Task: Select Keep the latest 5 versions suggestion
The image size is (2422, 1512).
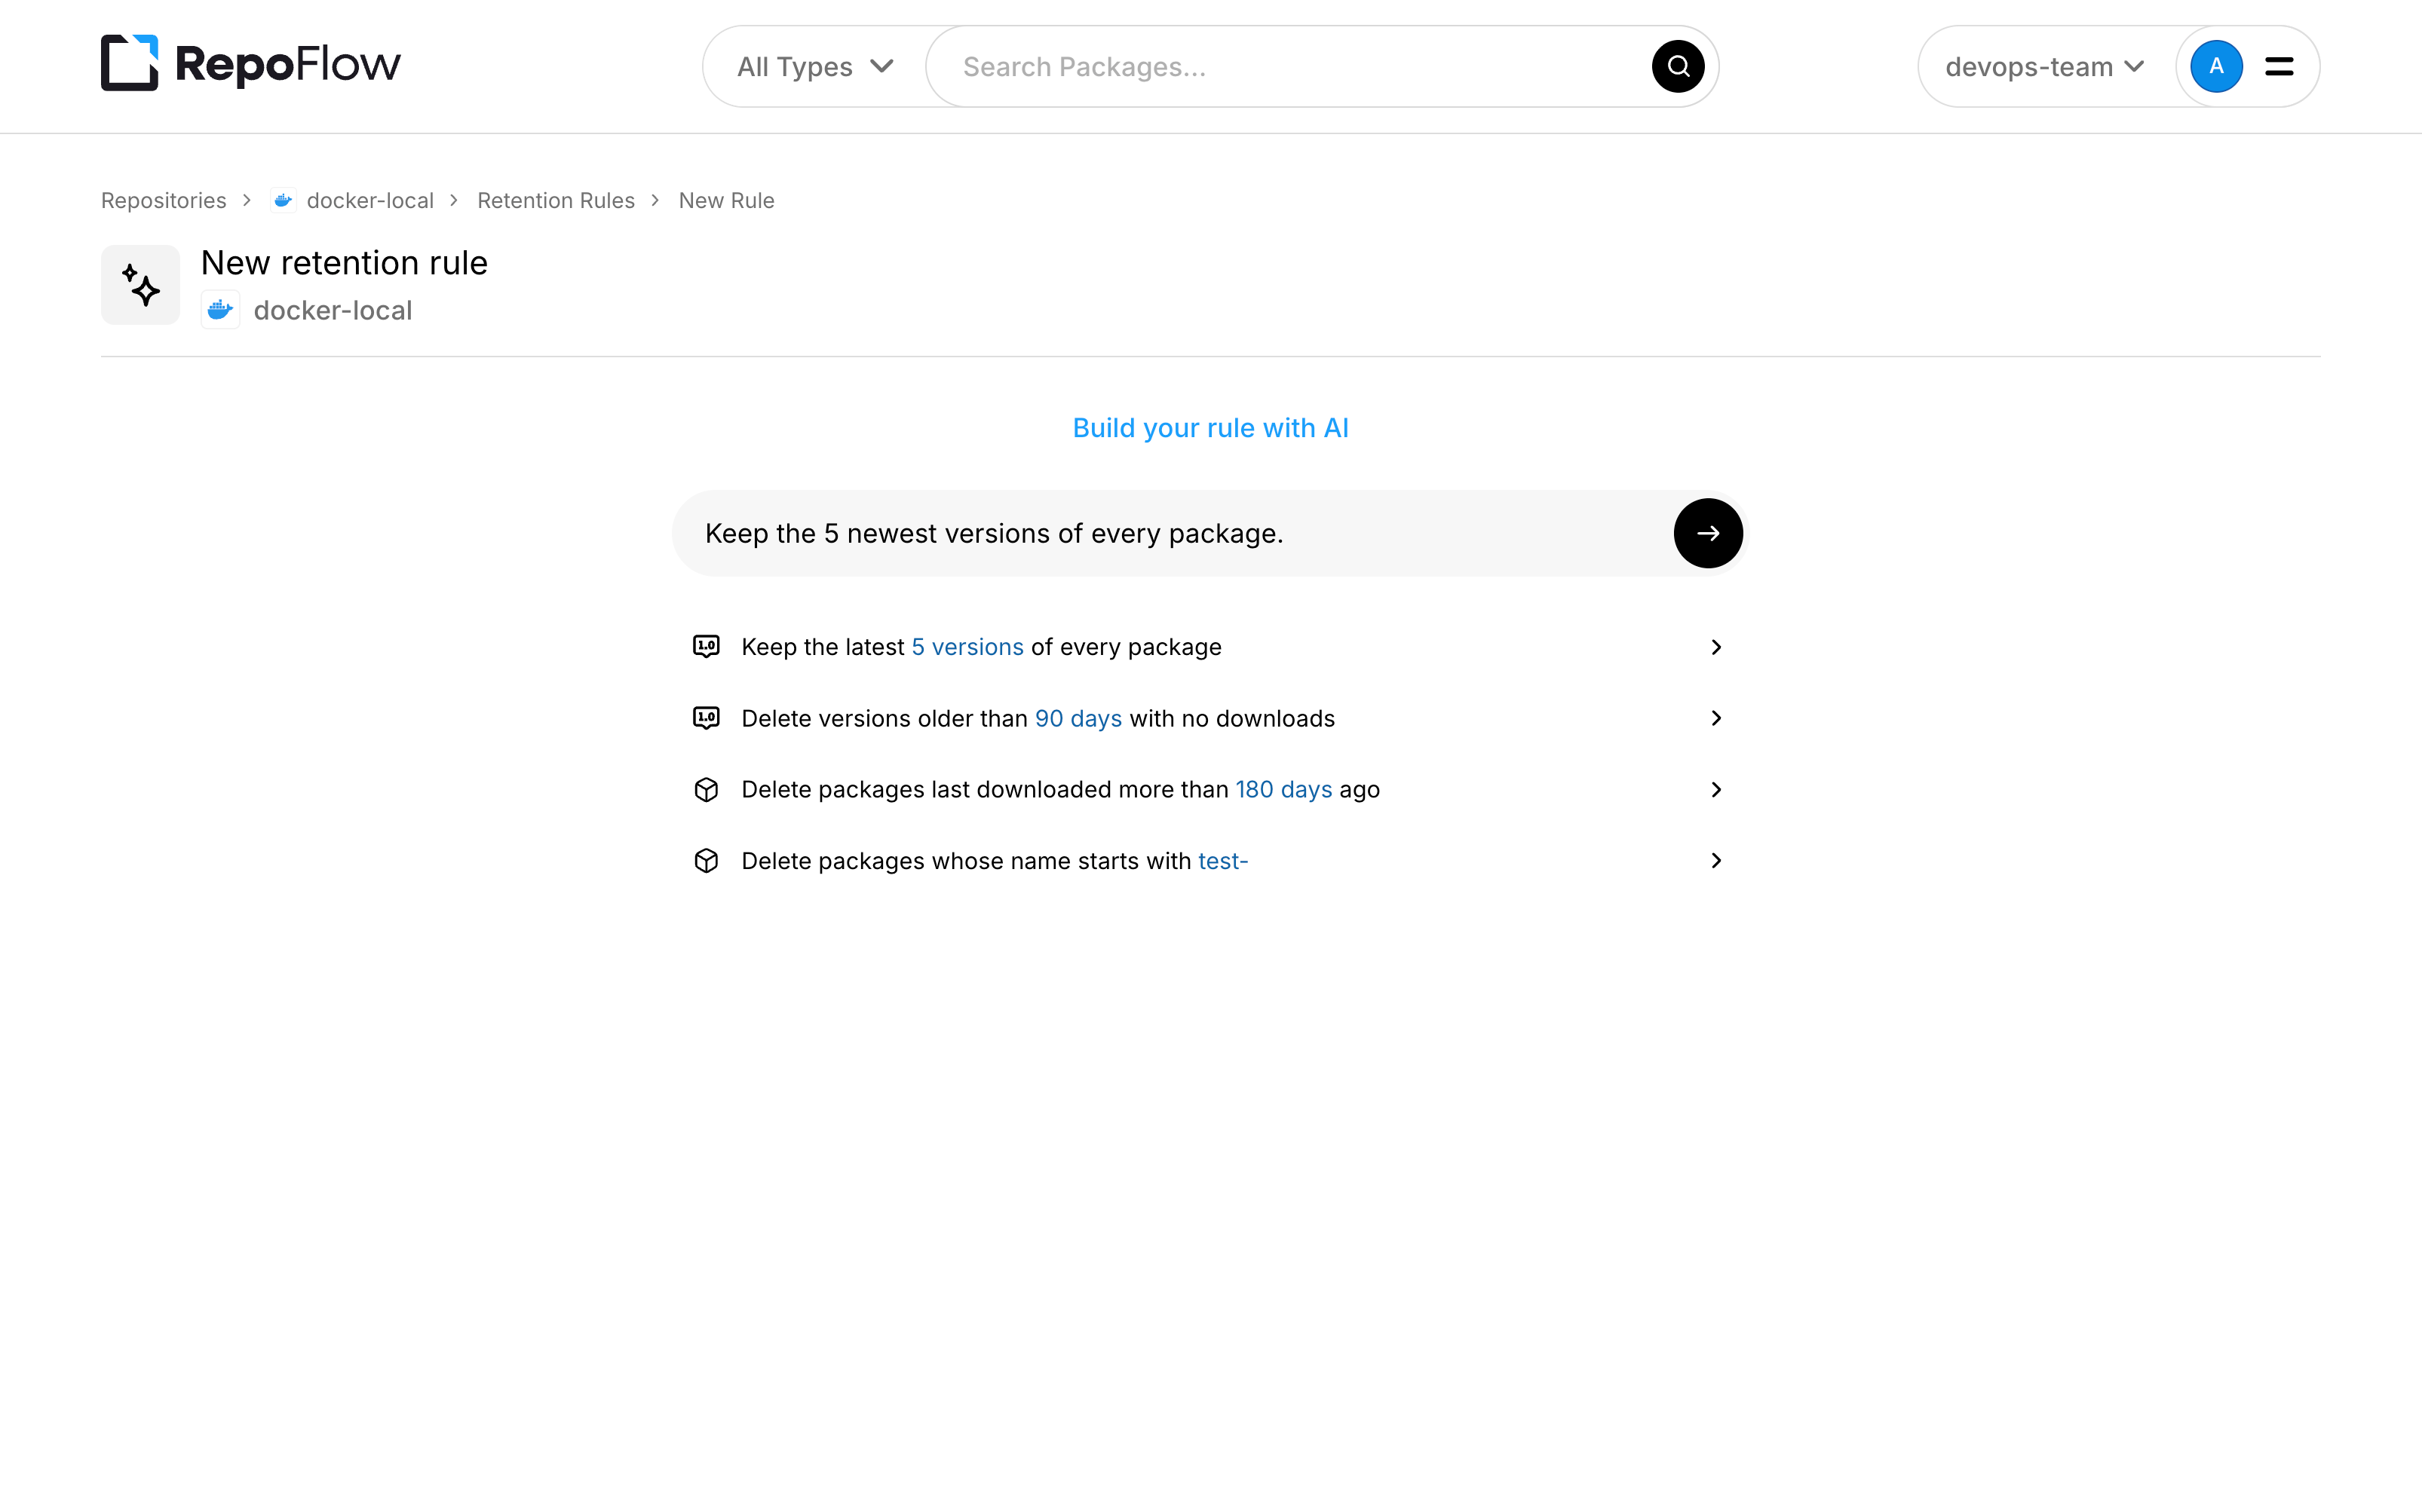Action: (x=1209, y=647)
